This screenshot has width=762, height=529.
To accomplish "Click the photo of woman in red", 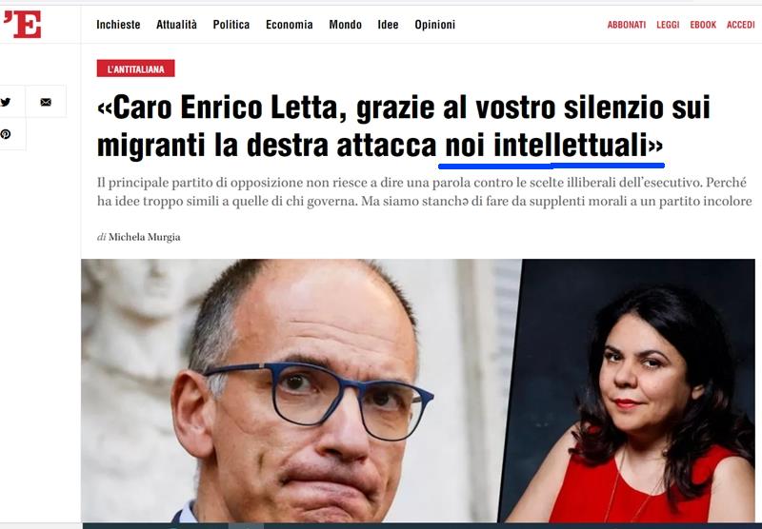I will tap(632, 391).
